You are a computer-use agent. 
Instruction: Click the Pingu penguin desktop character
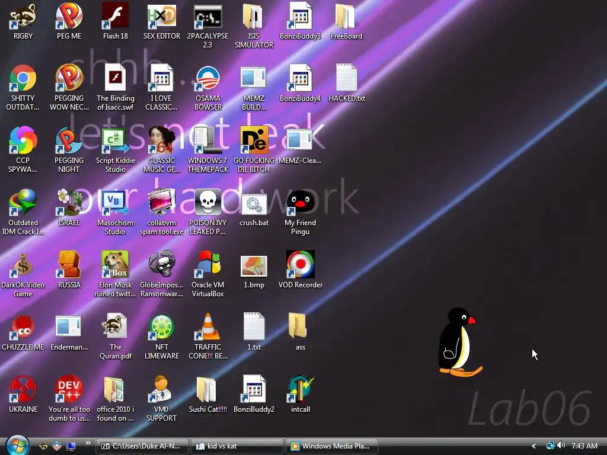pyautogui.click(x=460, y=342)
